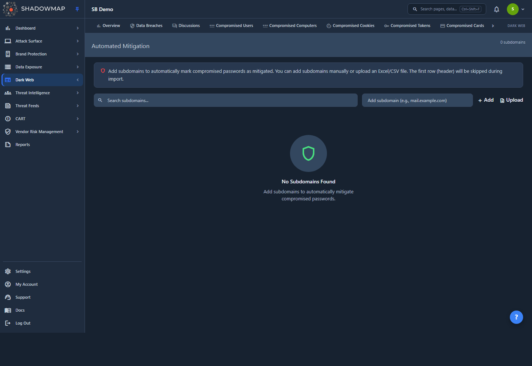Expand the Brand Protection chevron

point(78,54)
